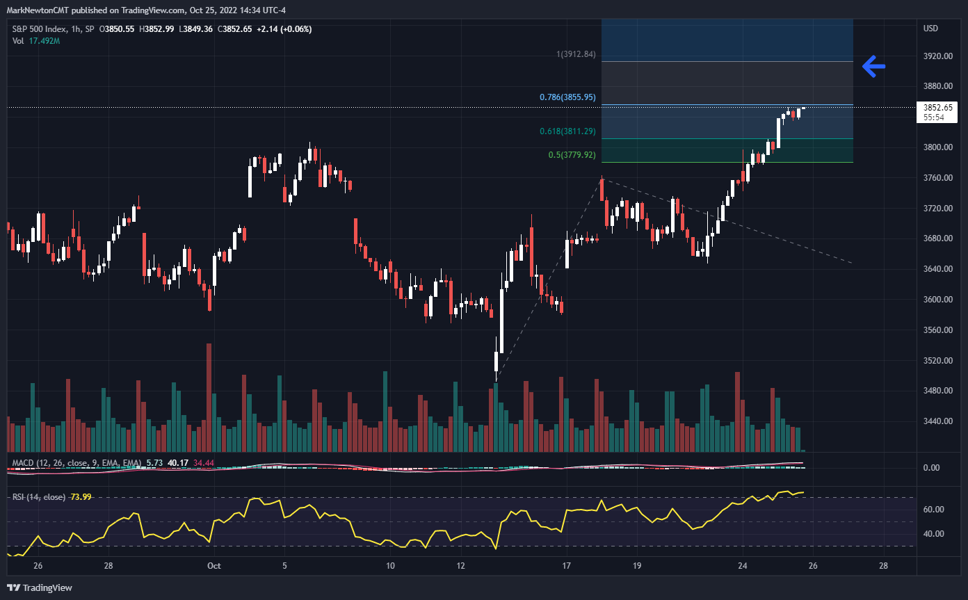The height and width of the screenshot is (600, 968).
Task: Click the 0.786 (3855.95) Fibonacci level label
Action: pos(567,97)
